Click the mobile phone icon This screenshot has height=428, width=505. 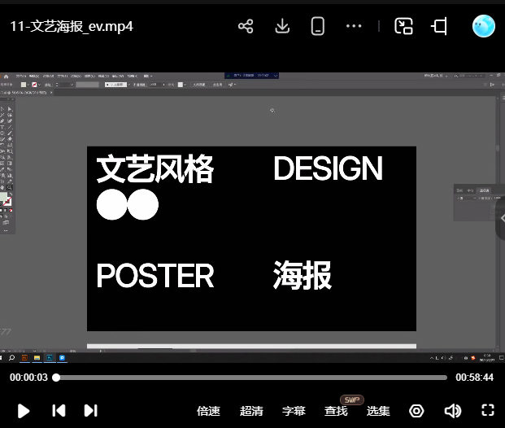[x=318, y=26]
